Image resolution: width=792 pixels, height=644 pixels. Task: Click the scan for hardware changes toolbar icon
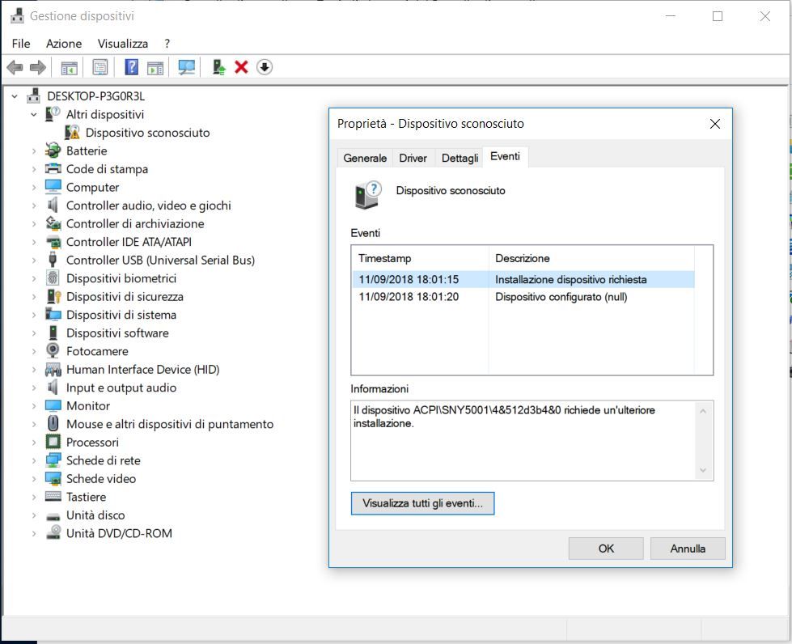tap(187, 67)
